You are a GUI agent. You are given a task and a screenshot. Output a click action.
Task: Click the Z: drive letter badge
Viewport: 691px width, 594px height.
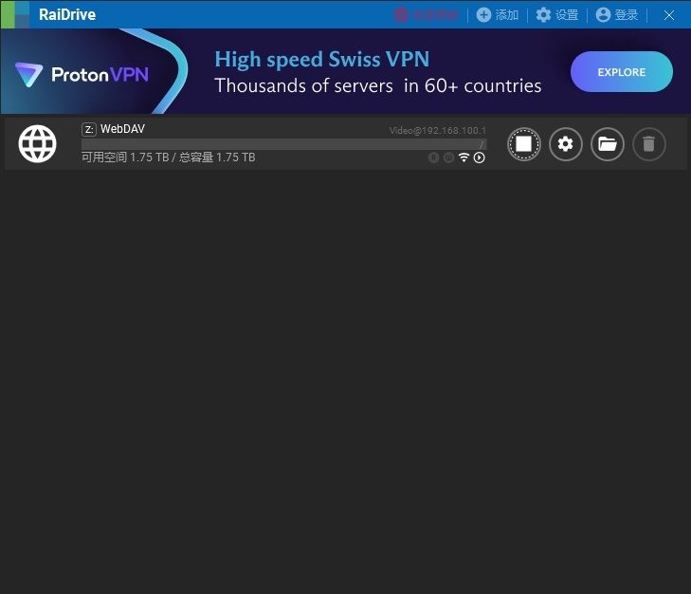[x=89, y=129]
